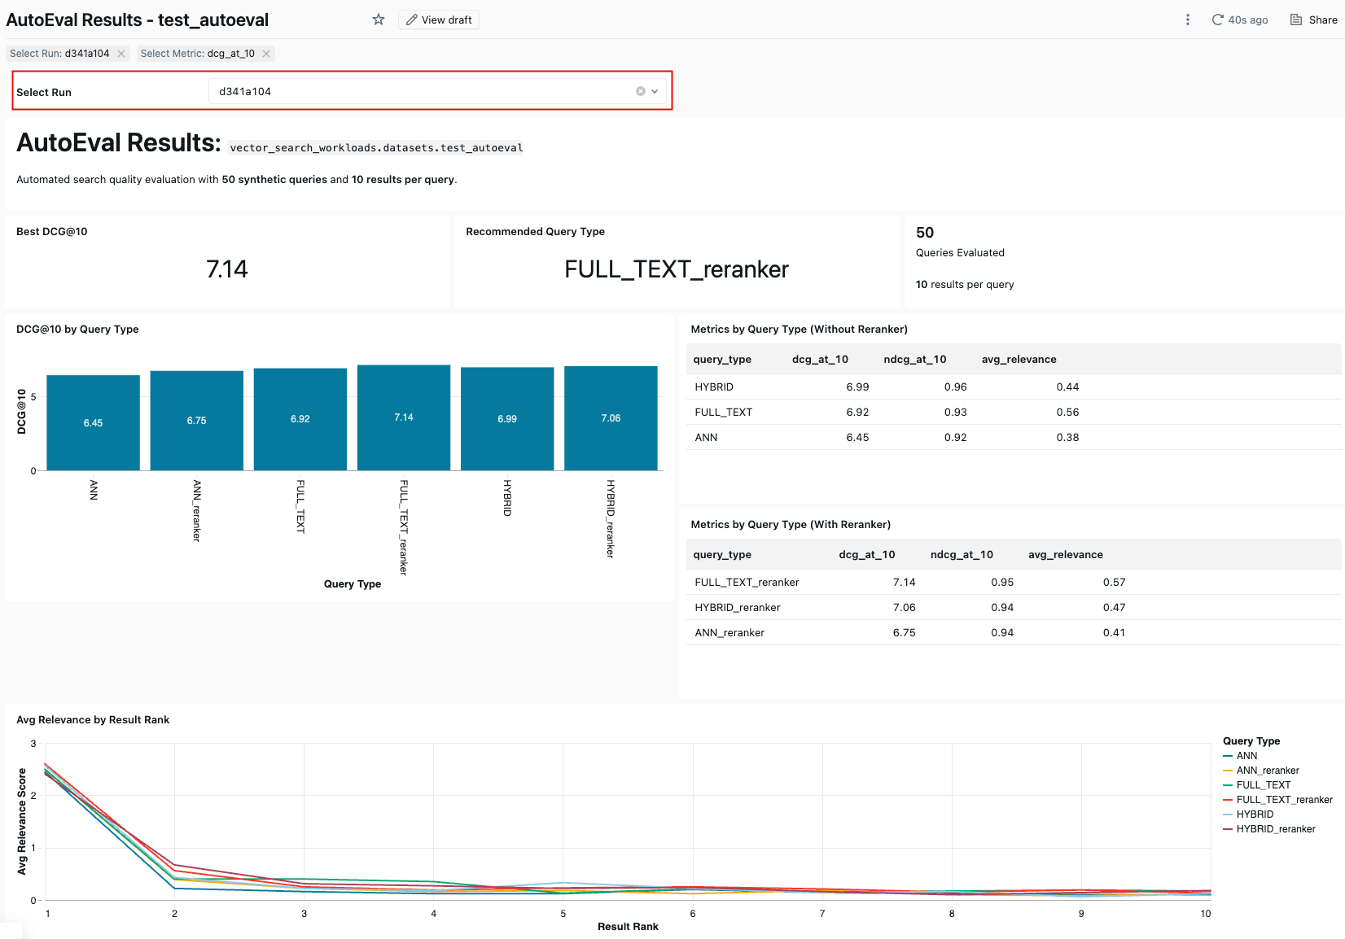Viewport: 1345px width, 939px height.
Task: Open View draft
Action: 439,20
